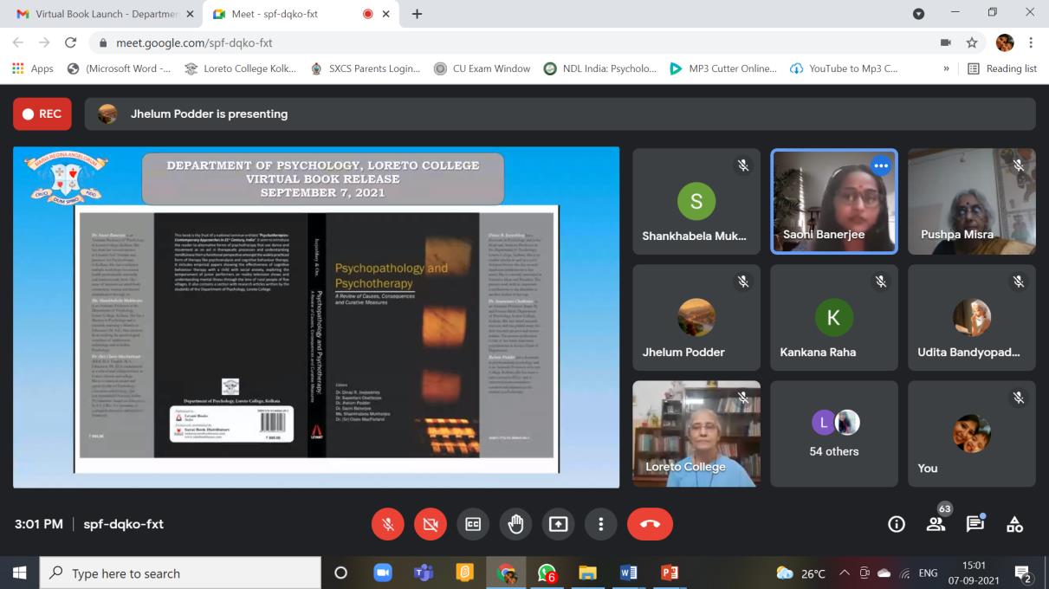Screen dimensions: 1049x589
Task: Turn on the camera
Action: pos(431,524)
